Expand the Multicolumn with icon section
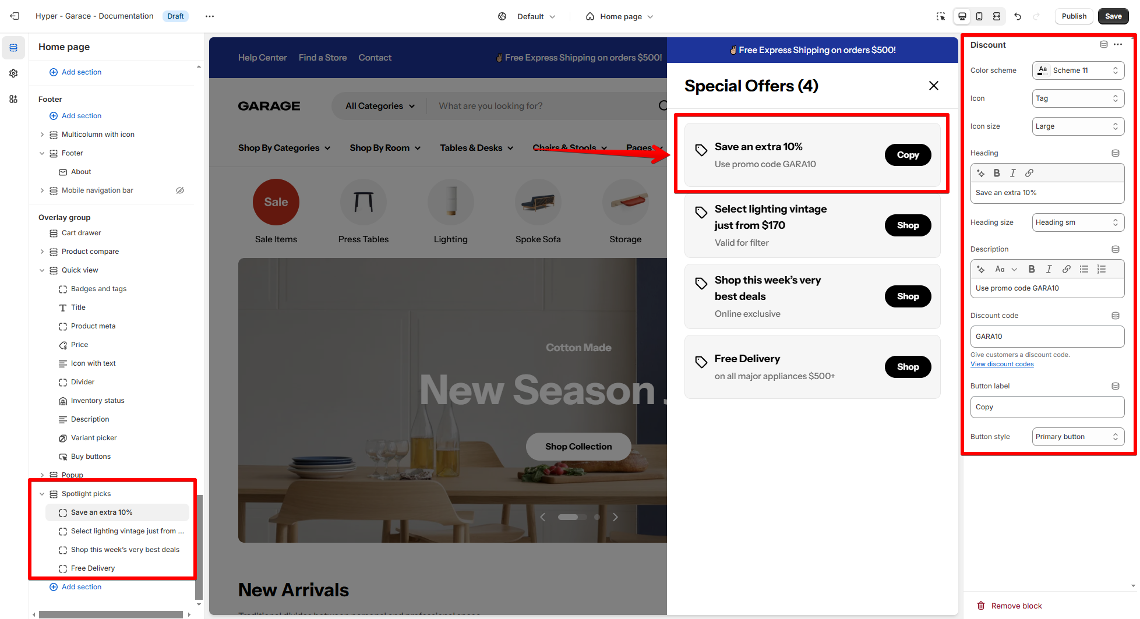 tap(42, 135)
